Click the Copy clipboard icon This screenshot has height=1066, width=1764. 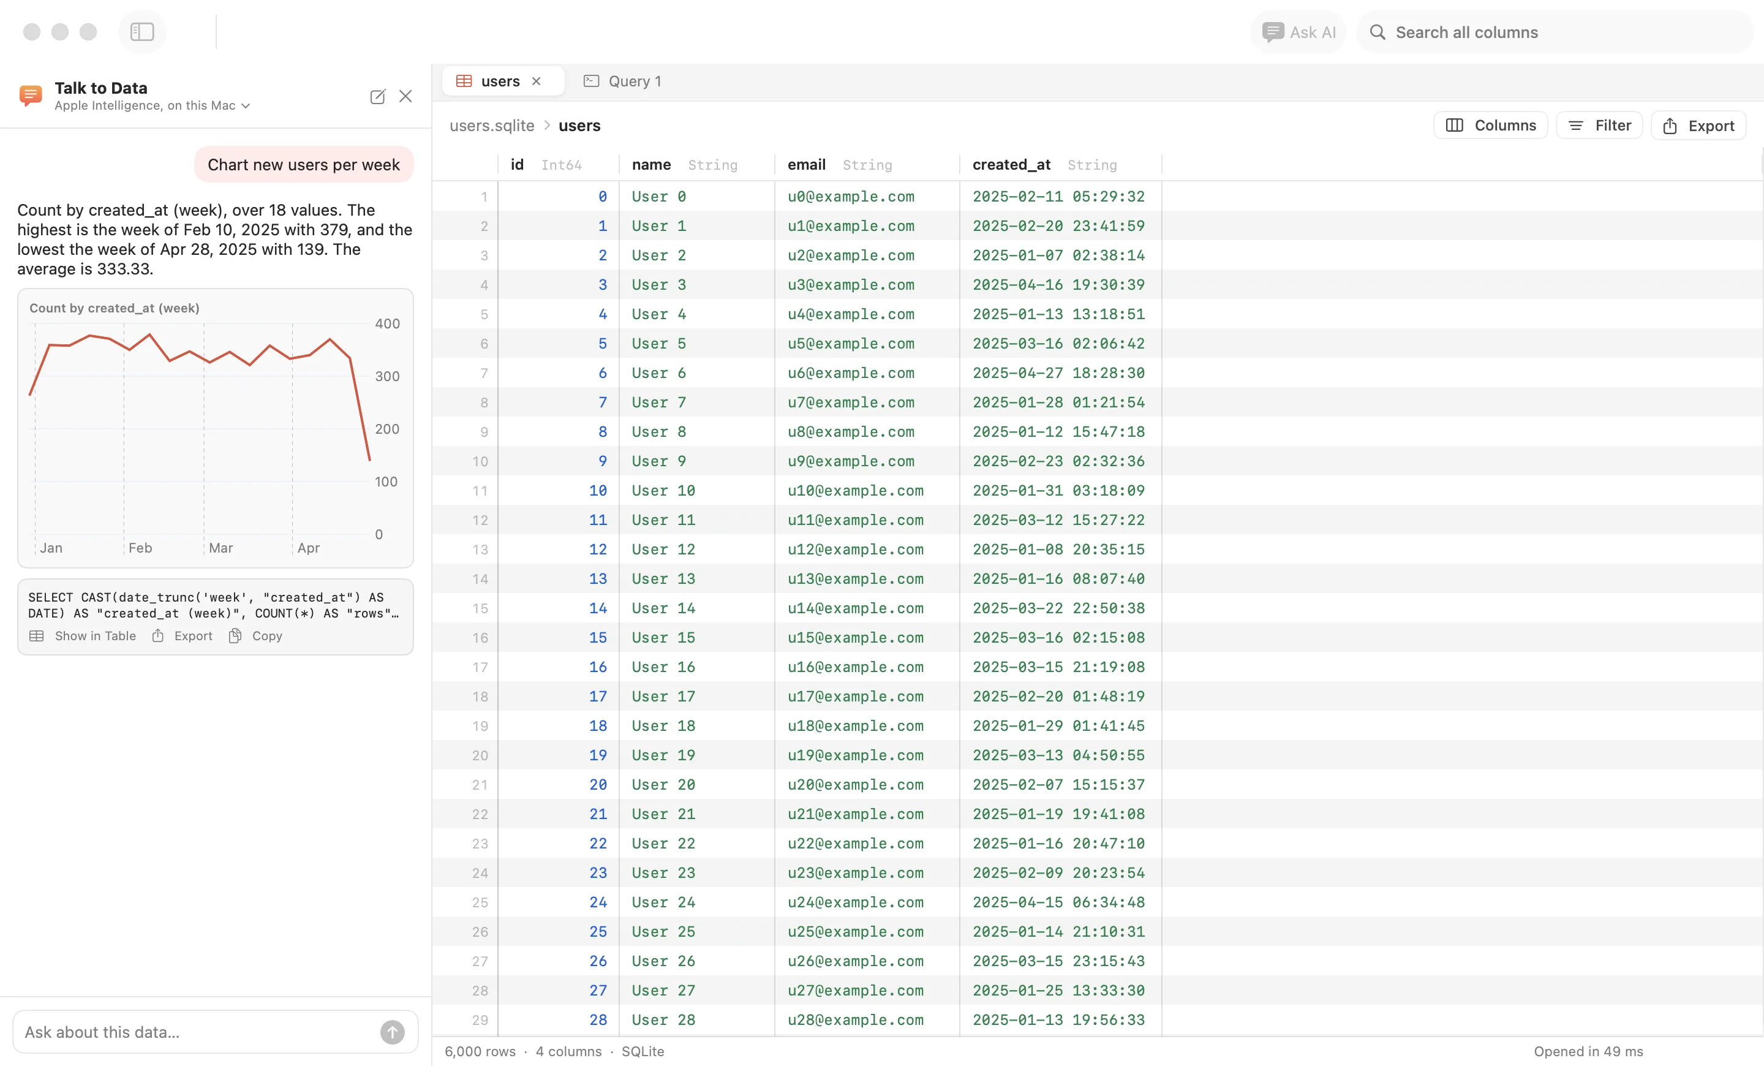tap(235, 636)
